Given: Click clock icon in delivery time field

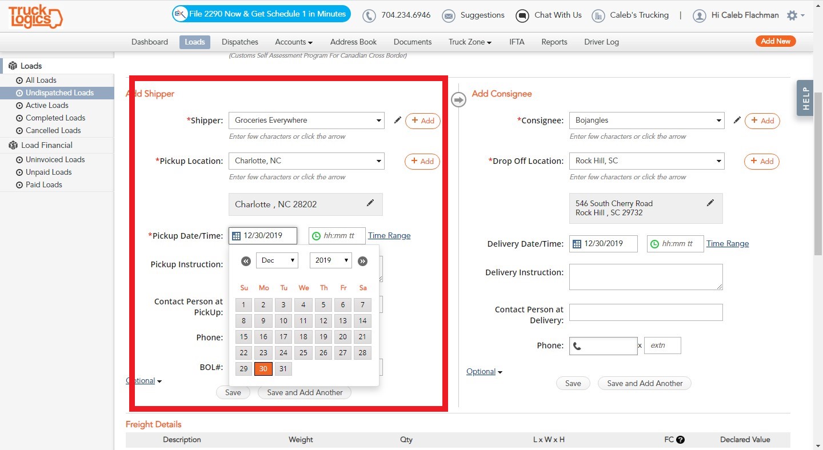Looking at the screenshot, I should (655, 244).
